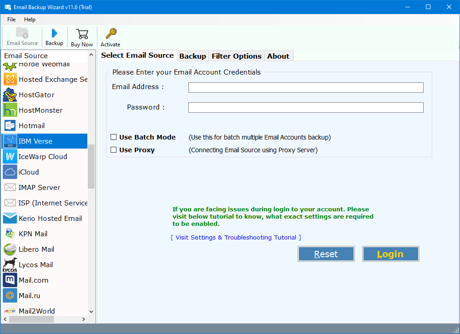
Task: Click the Email Address input field
Action: (x=306, y=87)
